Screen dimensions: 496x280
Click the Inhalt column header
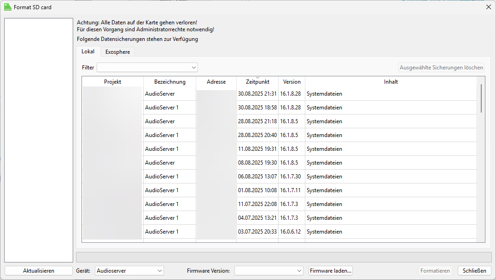coord(391,82)
